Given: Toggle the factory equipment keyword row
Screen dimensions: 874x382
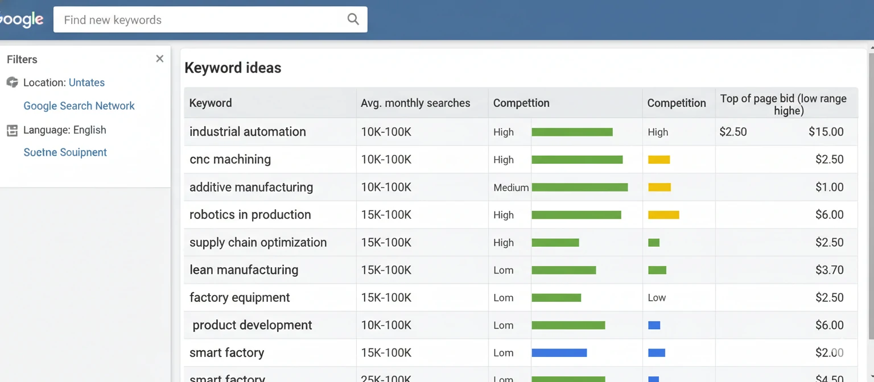Looking at the screenshot, I should [x=240, y=297].
